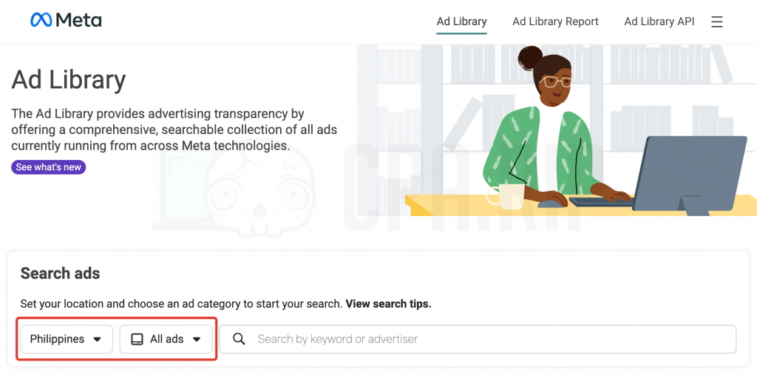Open the View search tips link

tap(388, 304)
